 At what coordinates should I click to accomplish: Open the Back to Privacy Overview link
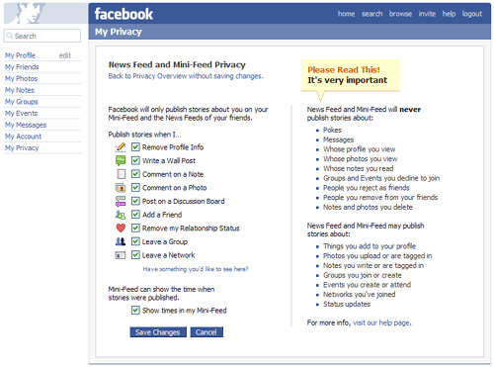186,76
